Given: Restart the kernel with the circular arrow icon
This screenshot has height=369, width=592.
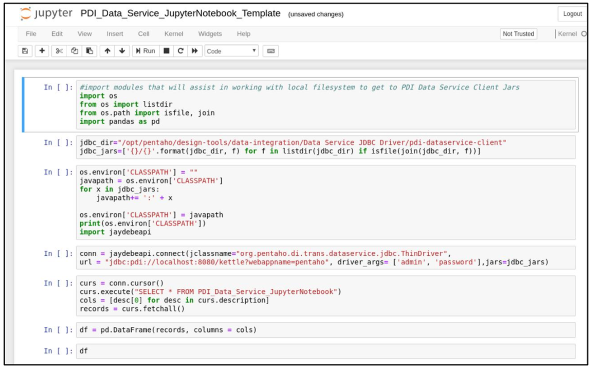Looking at the screenshot, I should tap(180, 51).
